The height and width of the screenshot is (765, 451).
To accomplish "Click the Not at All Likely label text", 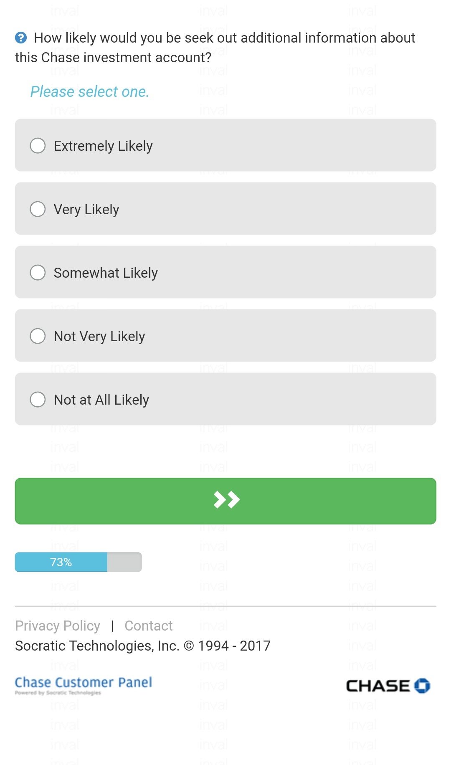I will click(x=101, y=400).
